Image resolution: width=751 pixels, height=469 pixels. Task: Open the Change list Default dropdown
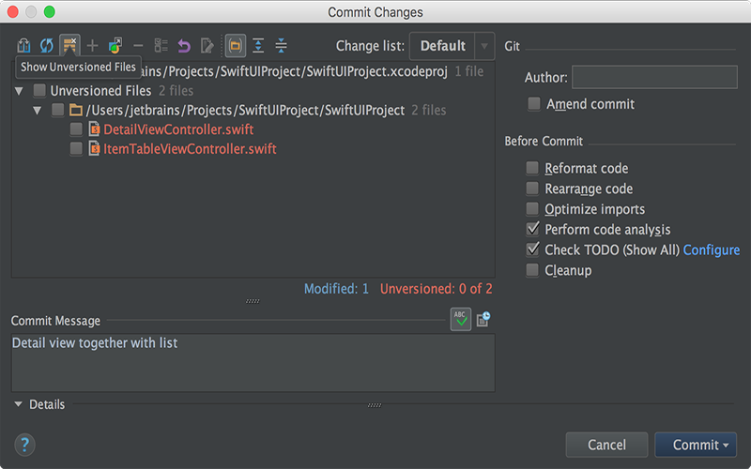452,46
